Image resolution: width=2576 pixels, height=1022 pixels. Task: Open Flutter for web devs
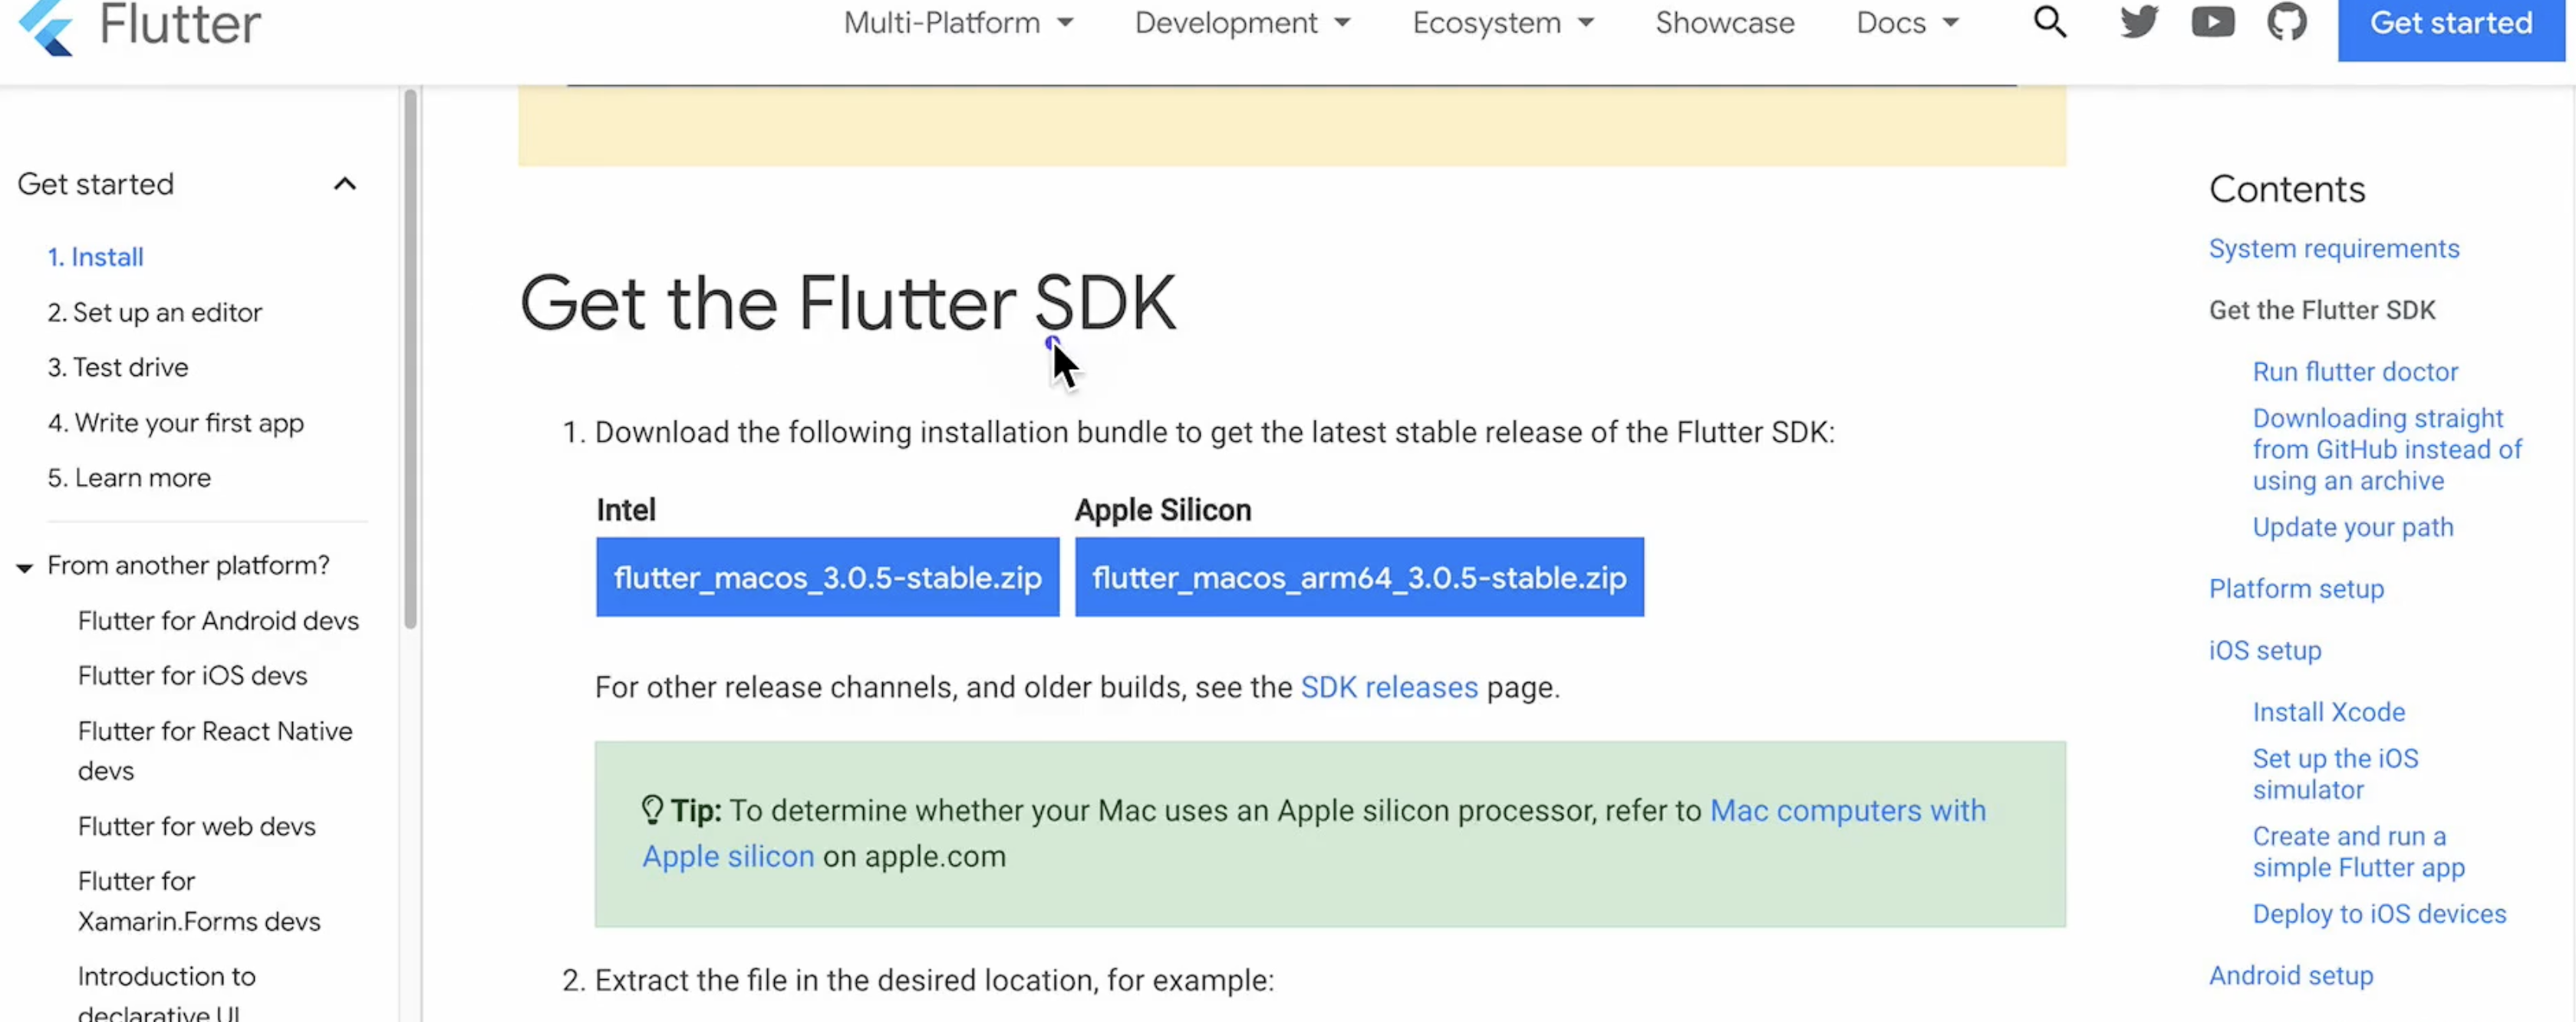point(196,827)
